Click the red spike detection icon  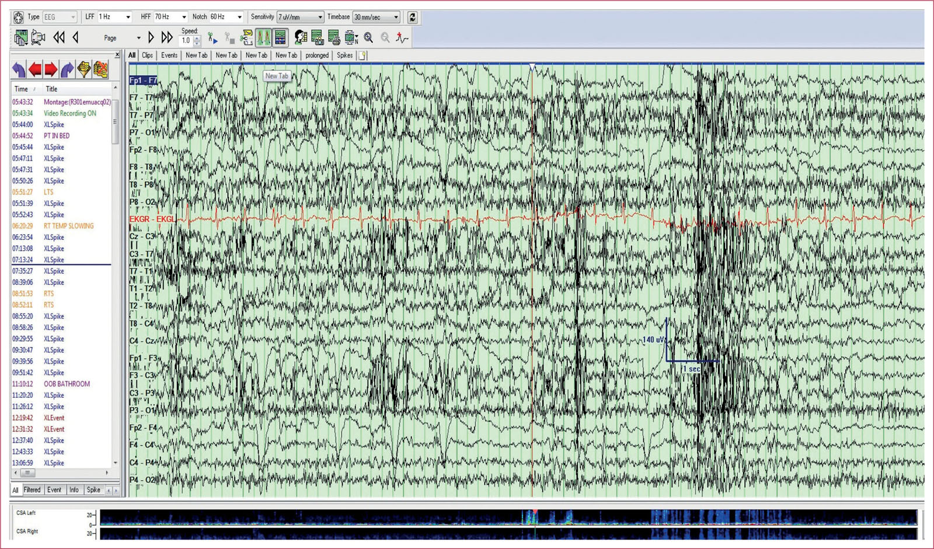click(402, 38)
